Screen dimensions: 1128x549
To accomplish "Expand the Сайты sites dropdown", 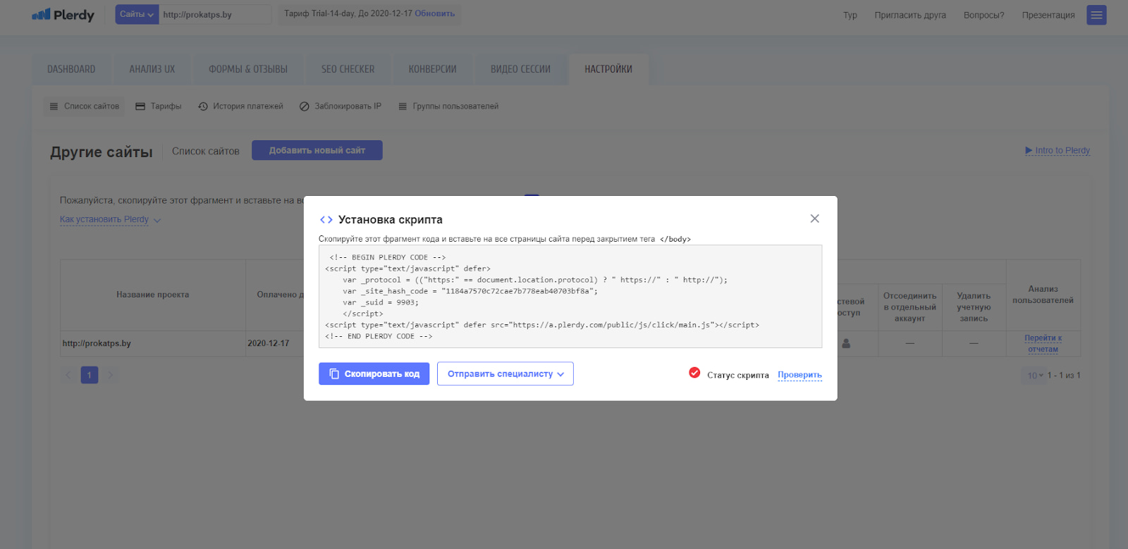I will [x=137, y=15].
